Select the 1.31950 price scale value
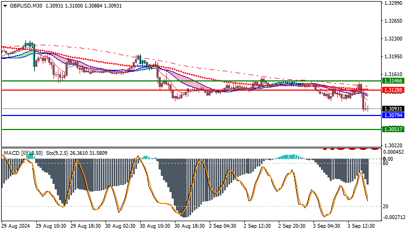Screen dimensions: 406x232 click(394, 57)
